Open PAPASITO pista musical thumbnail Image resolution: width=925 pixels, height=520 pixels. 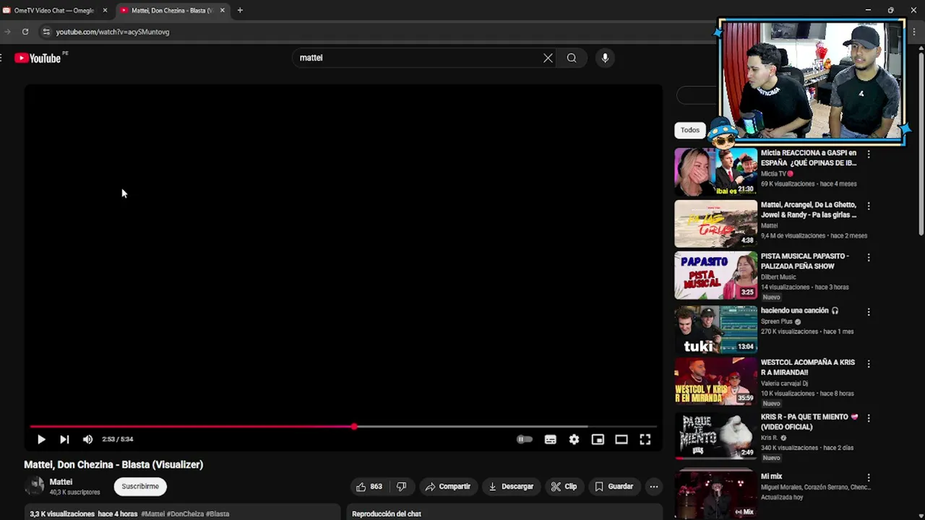(716, 275)
